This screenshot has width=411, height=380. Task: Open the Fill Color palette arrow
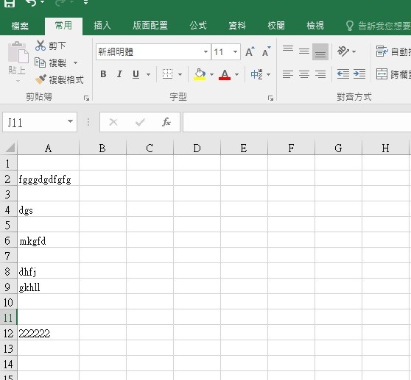[212, 74]
